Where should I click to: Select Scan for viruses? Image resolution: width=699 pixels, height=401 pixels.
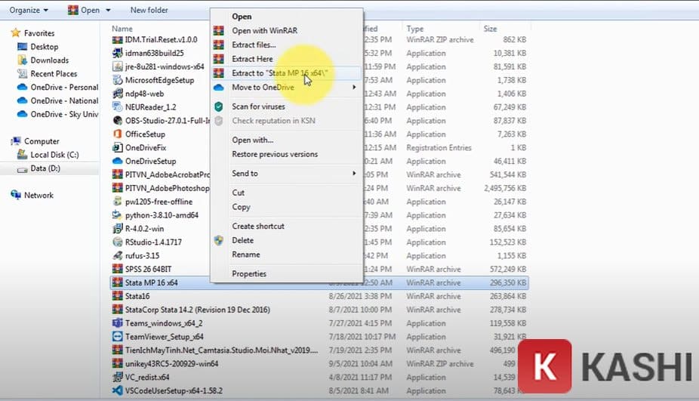258,106
